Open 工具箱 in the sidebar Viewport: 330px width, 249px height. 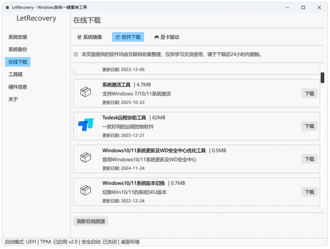(15, 74)
